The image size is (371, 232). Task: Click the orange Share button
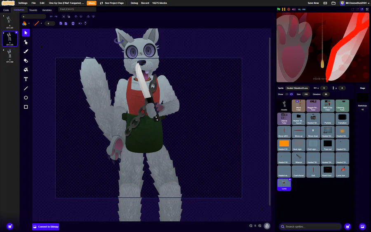[x=92, y=3]
